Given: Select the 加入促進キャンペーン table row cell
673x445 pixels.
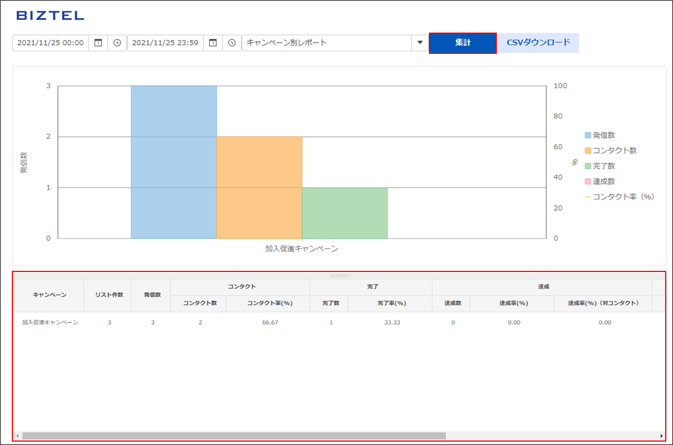Looking at the screenshot, I should 50,323.
